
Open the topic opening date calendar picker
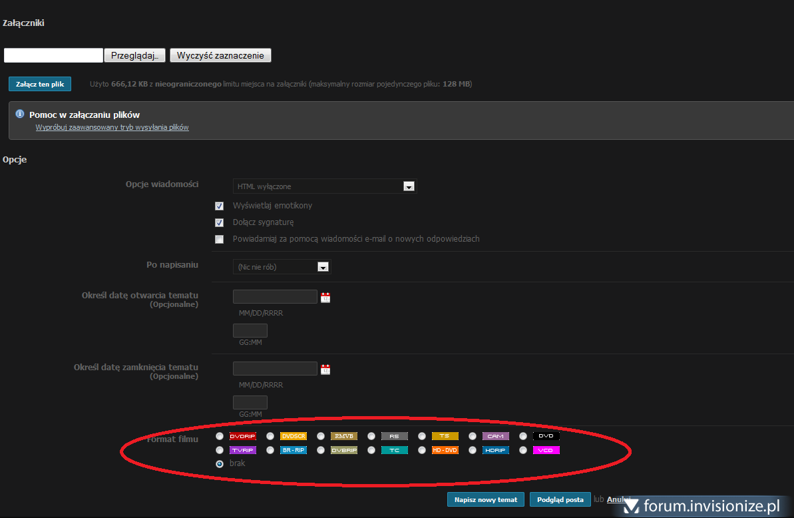click(x=325, y=298)
